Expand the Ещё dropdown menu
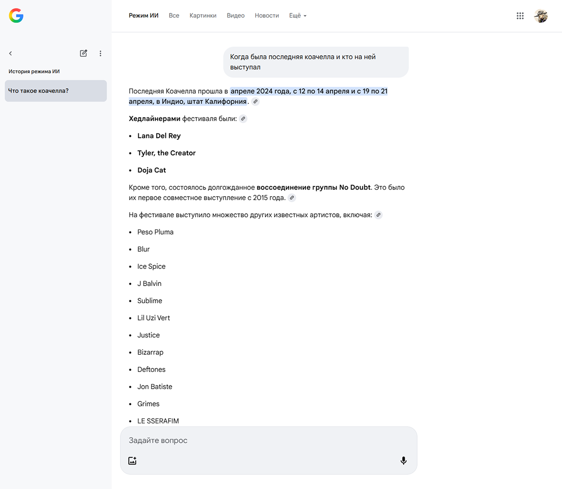Screen dimensions: 562x489 (298, 16)
